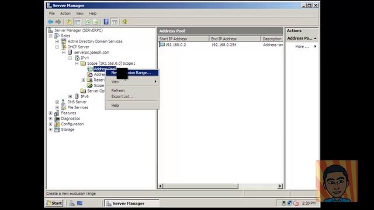Toggle the Show/Hide Action Pane icon
The width and height of the screenshot is (374, 210).
(115, 22)
